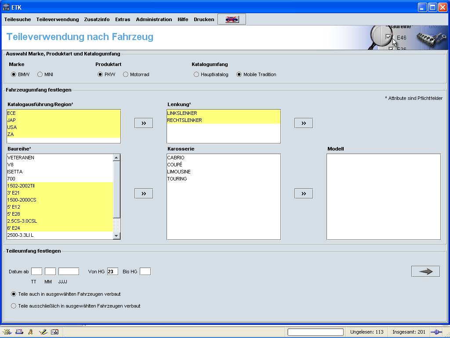
Task: Select ISETTA in Baureihe list
Action: coord(60,172)
